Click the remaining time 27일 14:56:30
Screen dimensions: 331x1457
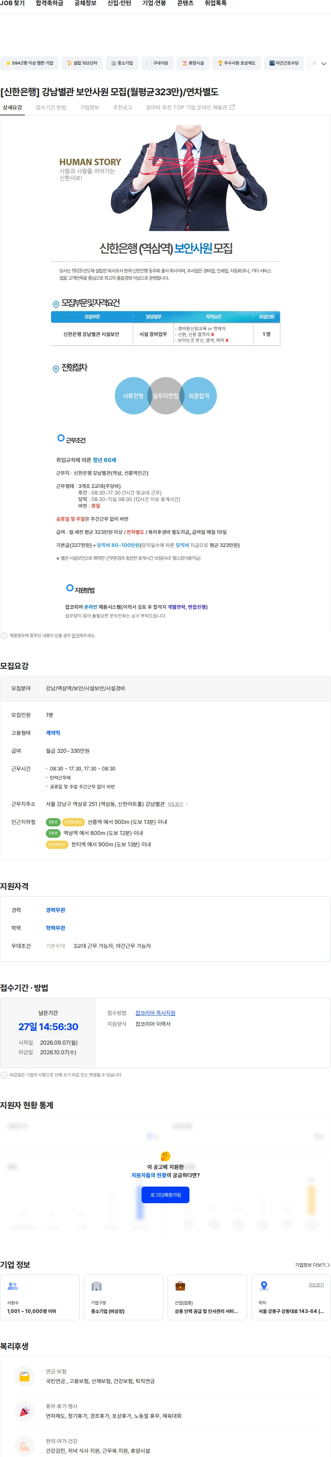[x=48, y=1027]
